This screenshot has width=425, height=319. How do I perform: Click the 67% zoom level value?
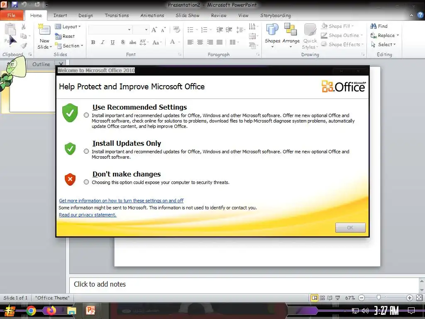click(x=350, y=298)
